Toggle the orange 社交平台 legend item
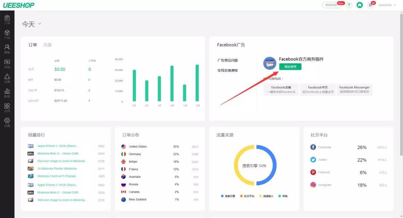Screen dimensions: 403x218 (247, 196)
